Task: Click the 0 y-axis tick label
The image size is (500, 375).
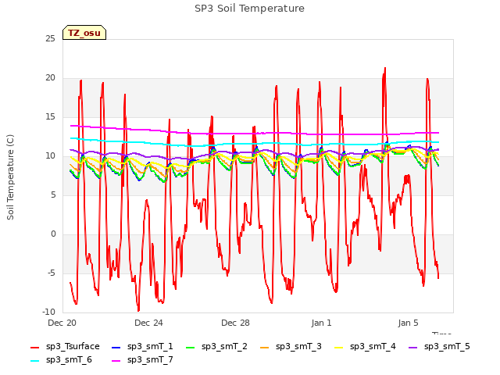Action: pyautogui.click(x=53, y=234)
